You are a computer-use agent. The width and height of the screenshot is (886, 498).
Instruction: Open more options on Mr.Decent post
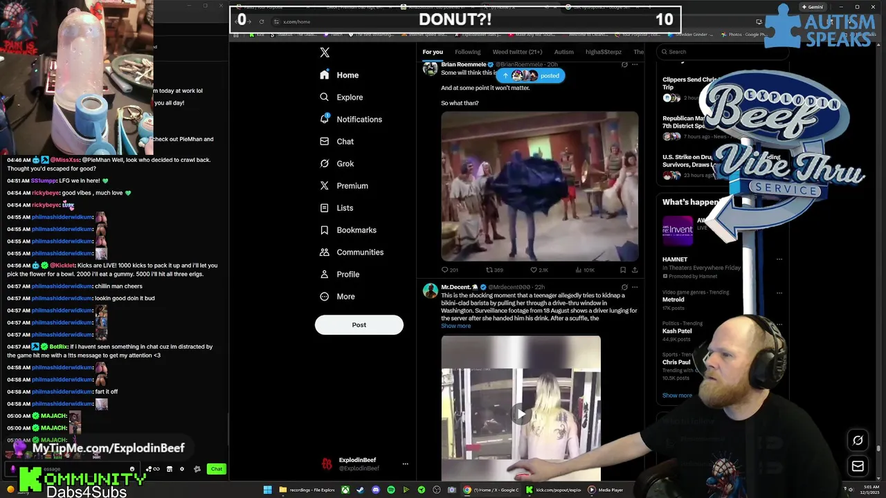(635, 287)
